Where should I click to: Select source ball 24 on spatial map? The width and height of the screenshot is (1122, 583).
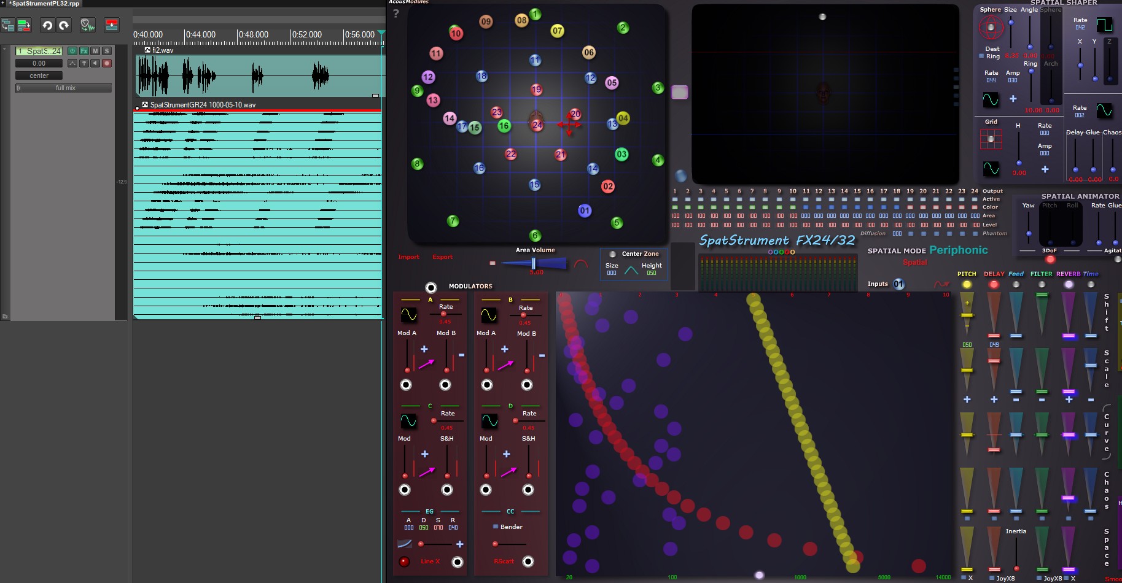[x=537, y=125]
